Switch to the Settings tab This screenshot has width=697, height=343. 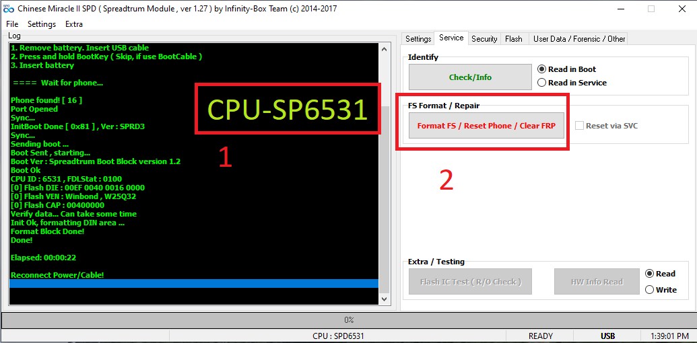418,39
